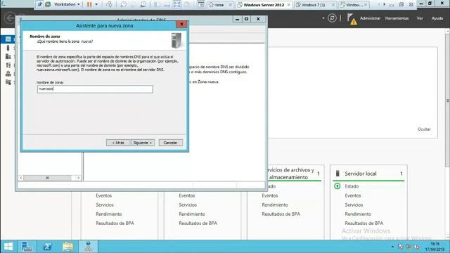Focus the Nombre de zona text field
This screenshot has height=253, width=450.
[x=95, y=89]
